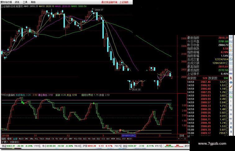Click the minus zoom button
Viewport: 235px width, 151px height.
(182, 139)
